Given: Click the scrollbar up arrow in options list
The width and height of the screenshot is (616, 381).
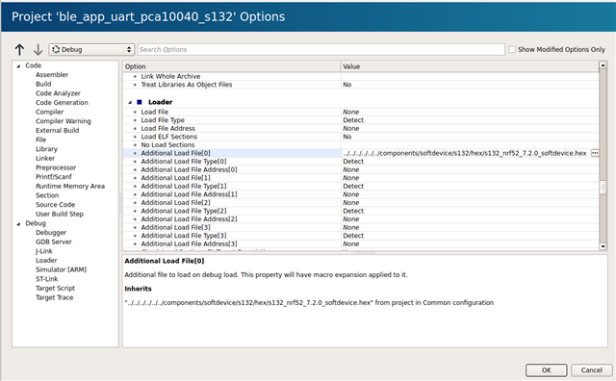Looking at the screenshot, I should click(x=603, y=65).
